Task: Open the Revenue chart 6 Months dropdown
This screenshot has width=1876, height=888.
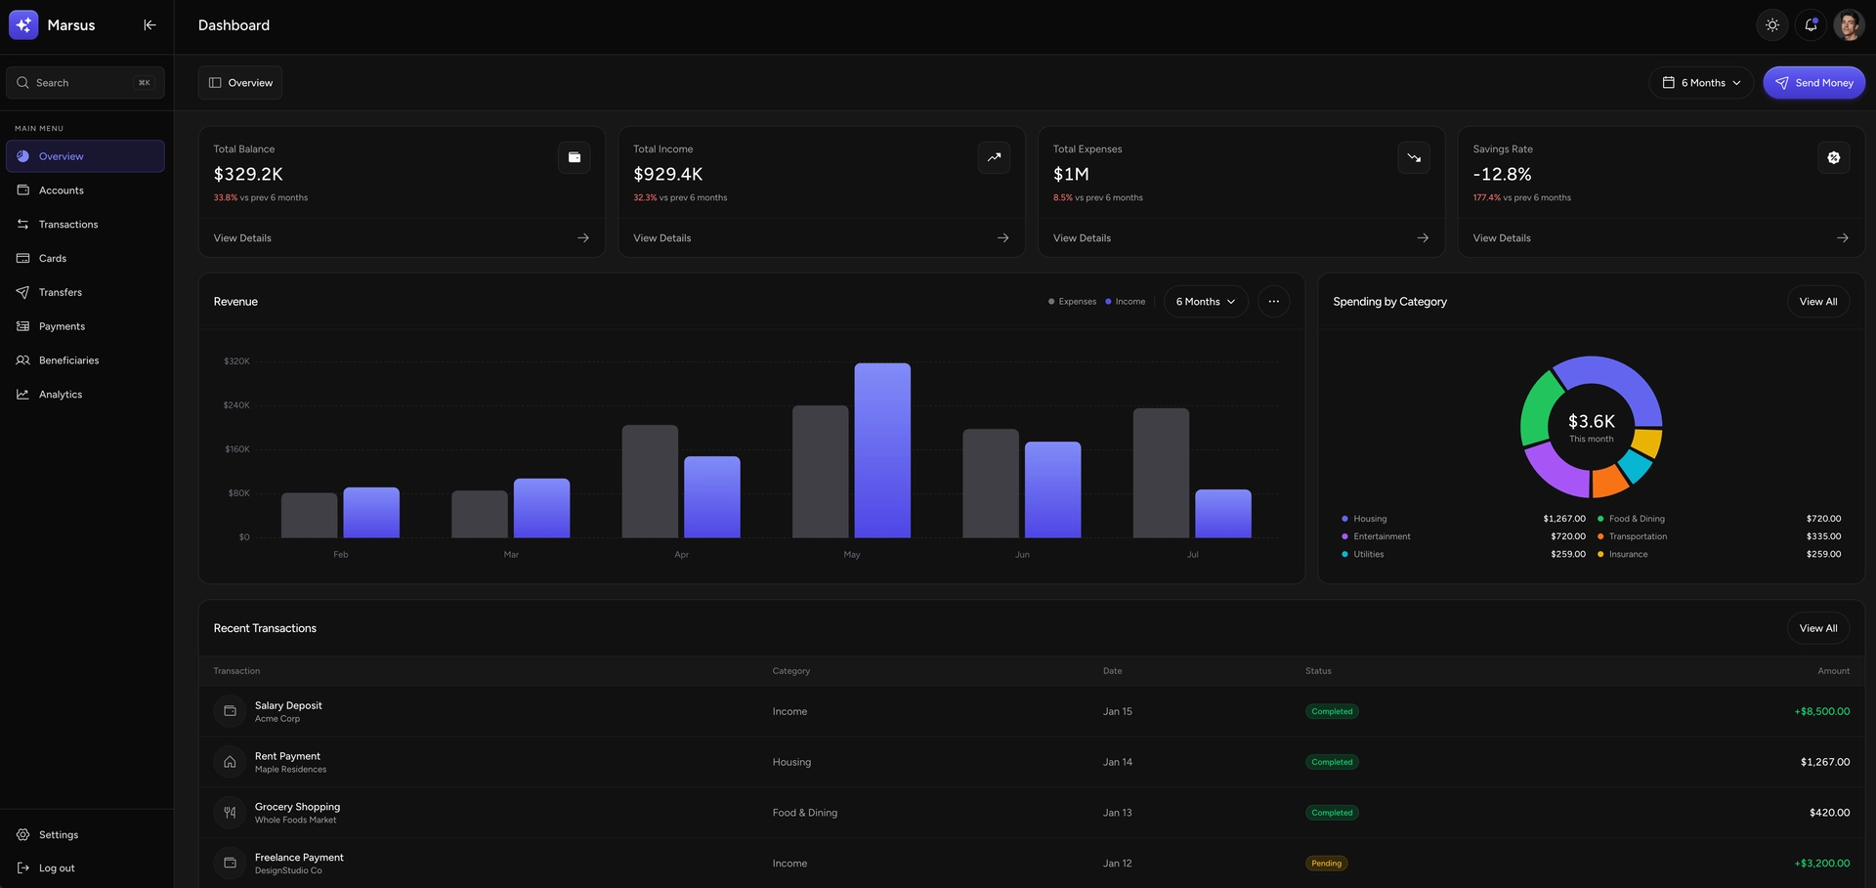Action: [1204, 301]
